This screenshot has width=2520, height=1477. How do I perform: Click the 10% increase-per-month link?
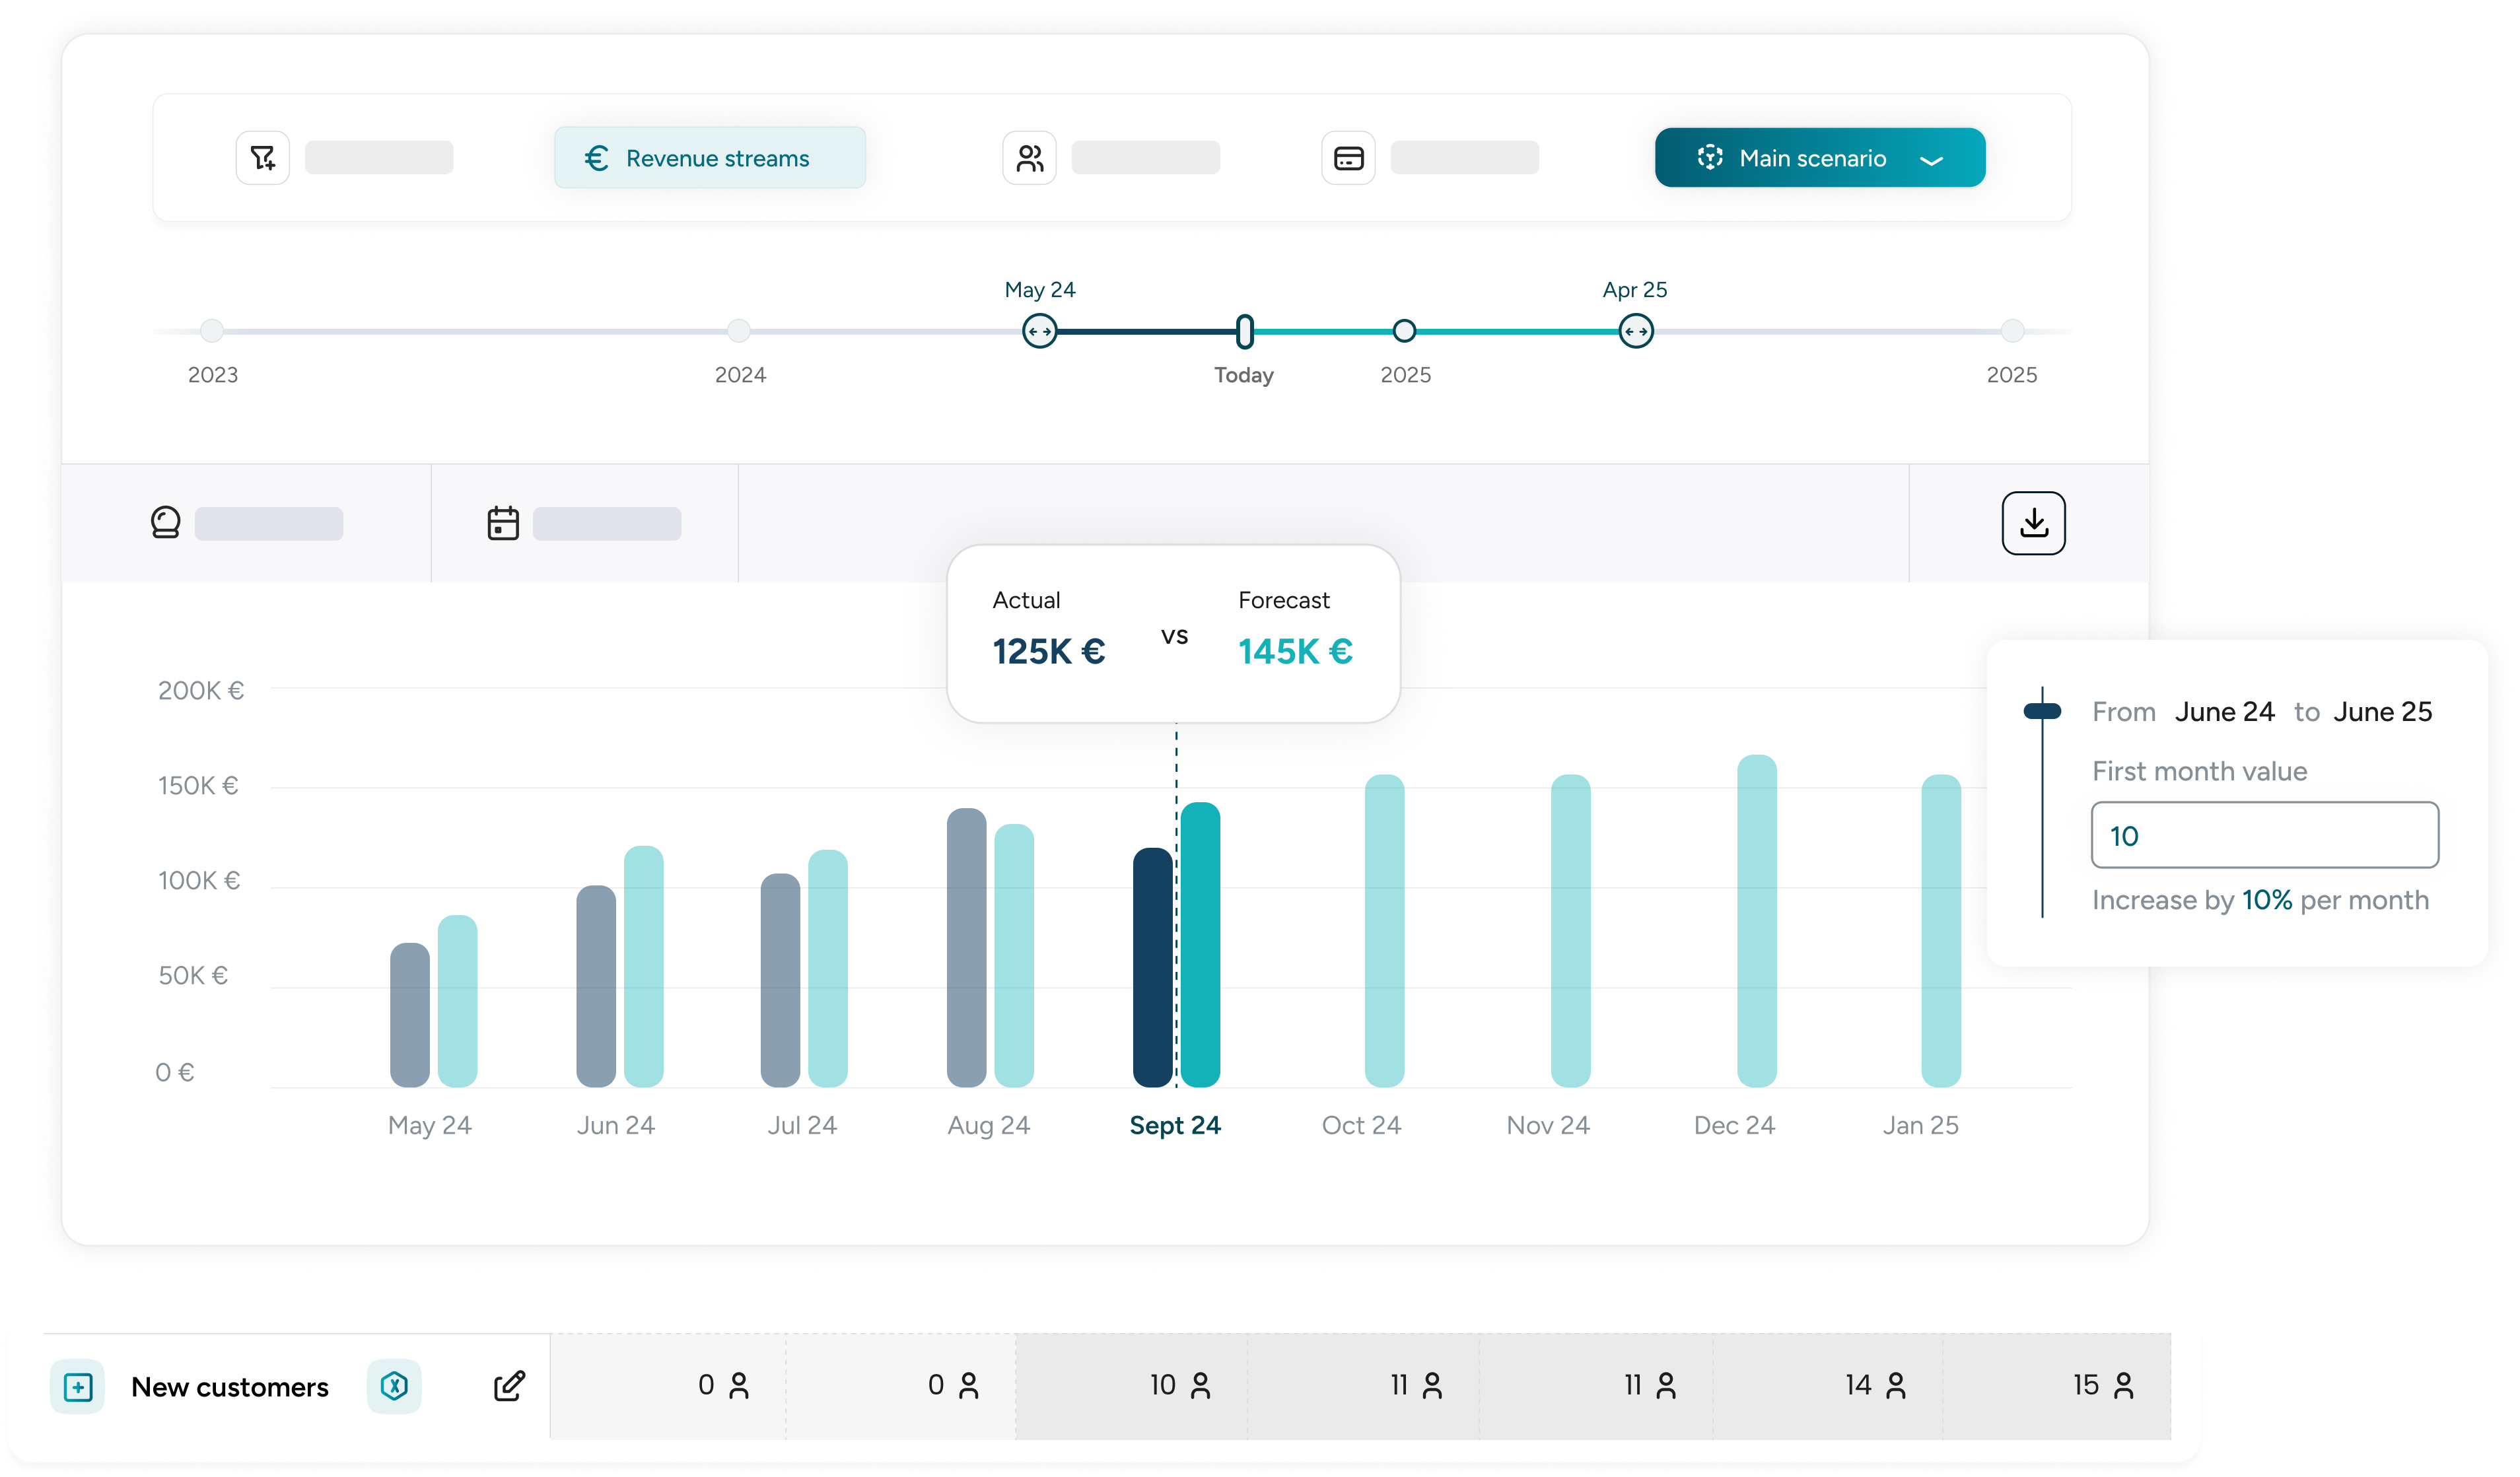point(2266,900)
